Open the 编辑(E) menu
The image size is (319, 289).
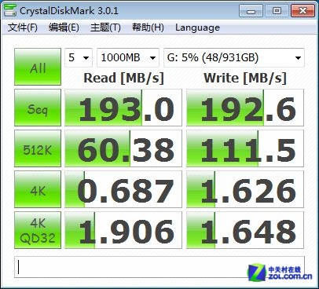tap(64, 27)
